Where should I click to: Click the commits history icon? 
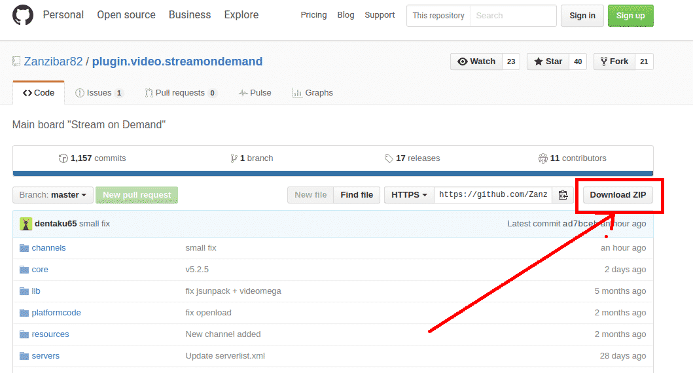point(63,158)
